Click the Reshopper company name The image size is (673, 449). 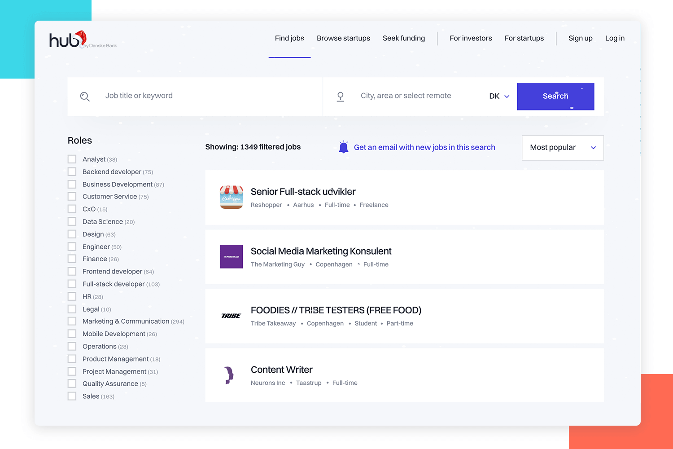tap(267, 205)
